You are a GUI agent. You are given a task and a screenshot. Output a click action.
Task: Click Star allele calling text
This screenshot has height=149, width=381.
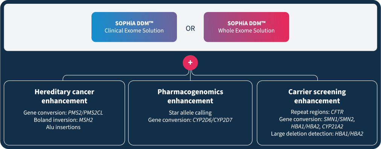190,113
